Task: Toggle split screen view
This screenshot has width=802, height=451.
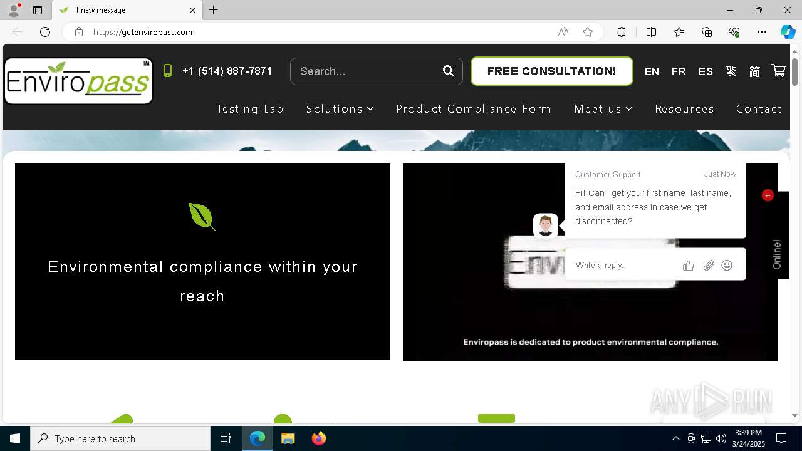Action: coord(651,32)
